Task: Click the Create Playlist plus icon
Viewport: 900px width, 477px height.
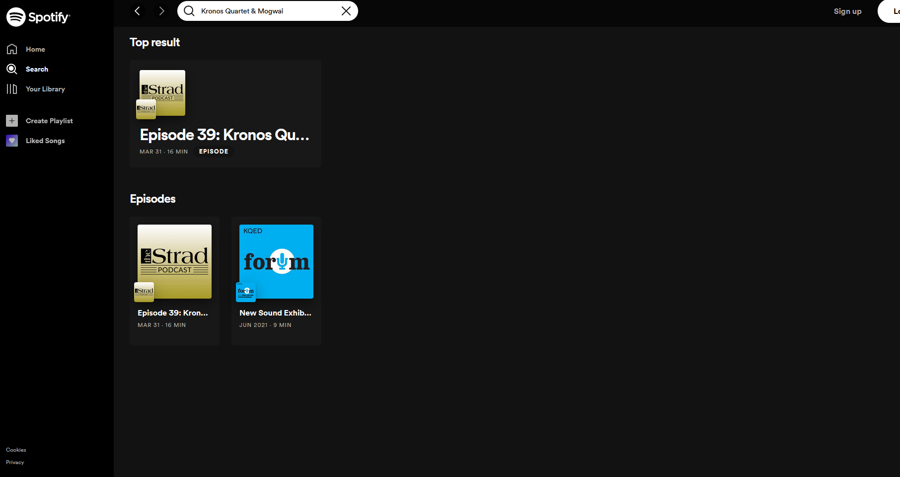Action: pyautogui.click(x=12, y=121)
